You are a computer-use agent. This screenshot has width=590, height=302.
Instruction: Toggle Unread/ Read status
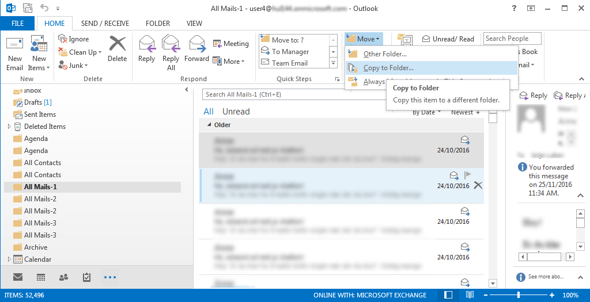448,39
